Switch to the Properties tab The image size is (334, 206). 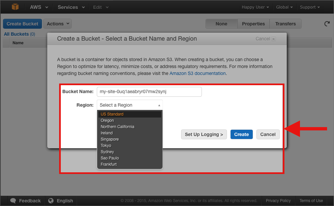pyautogui.click(x=253, y=24)
